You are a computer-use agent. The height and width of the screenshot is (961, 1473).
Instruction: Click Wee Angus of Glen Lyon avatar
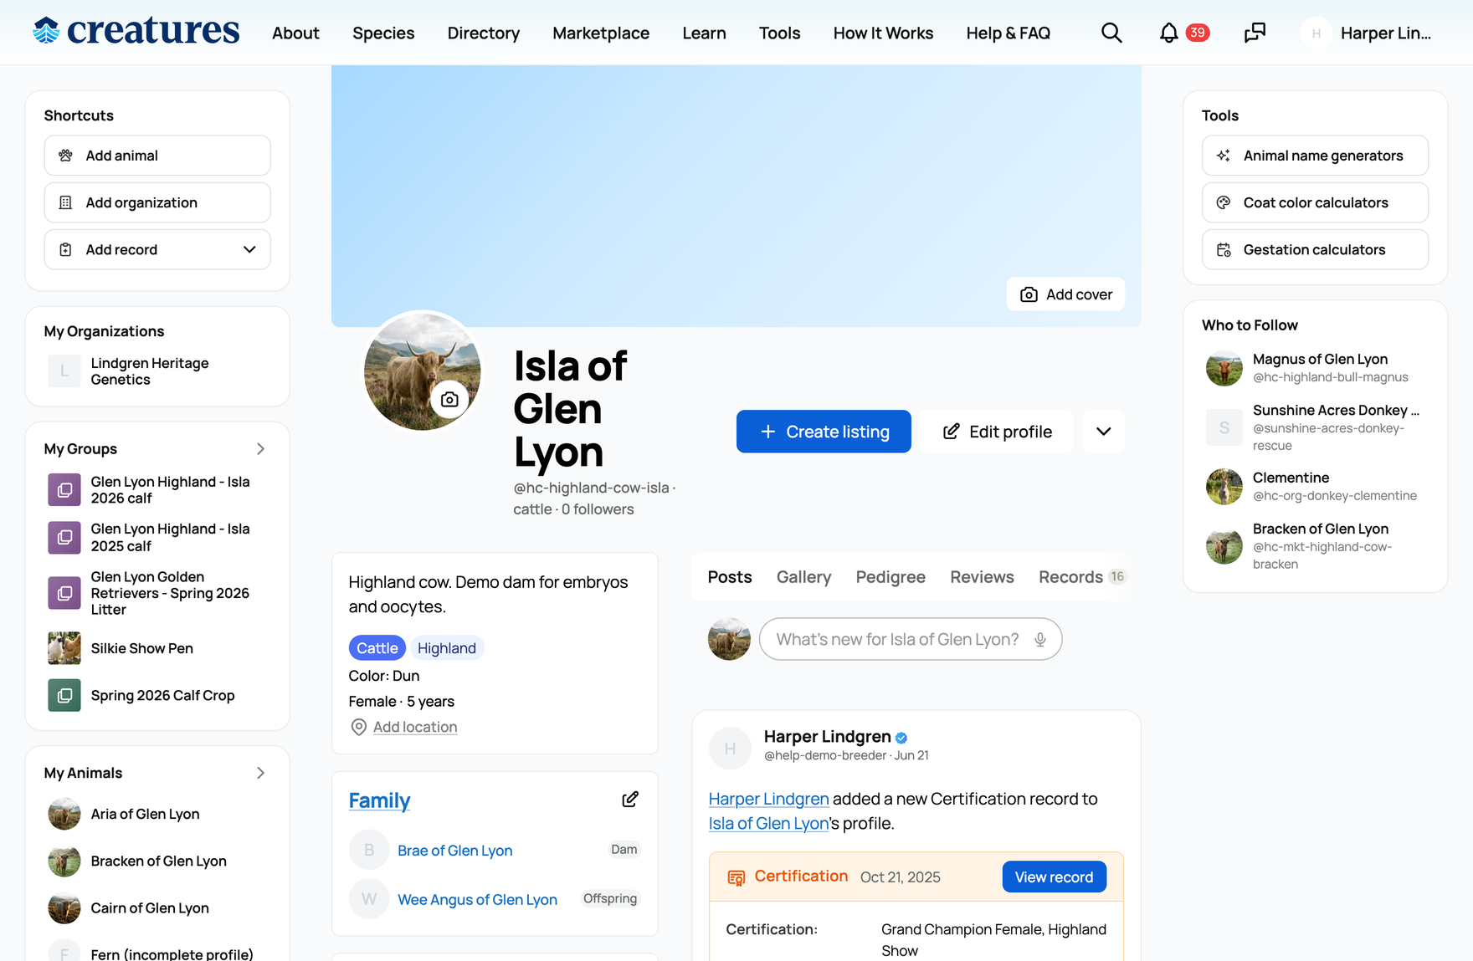(x=369, y=899)
